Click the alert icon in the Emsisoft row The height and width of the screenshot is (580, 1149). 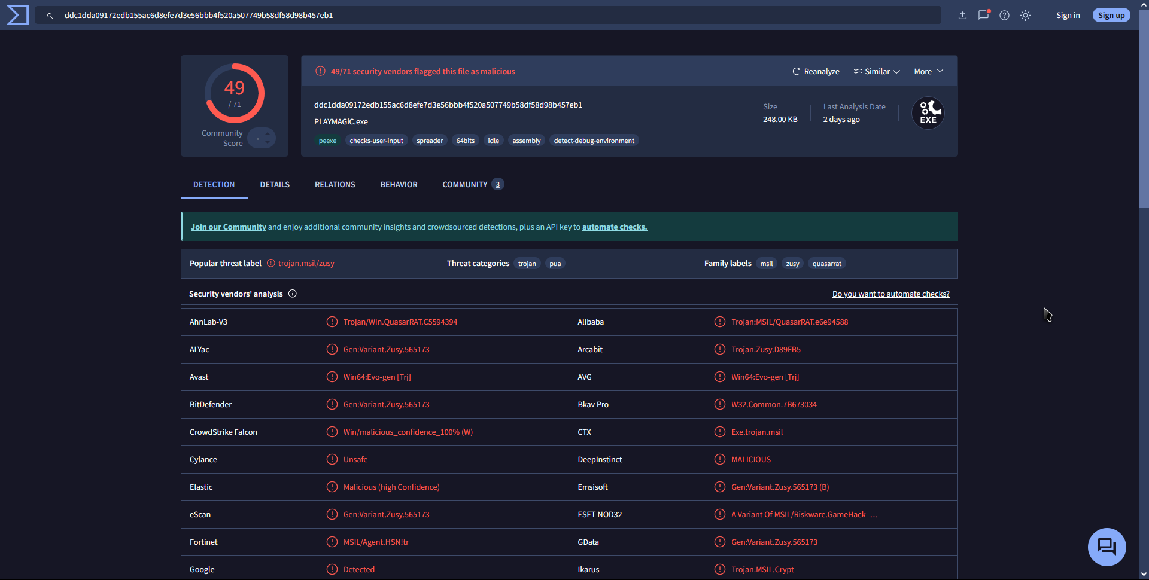[x=720, y=487]
